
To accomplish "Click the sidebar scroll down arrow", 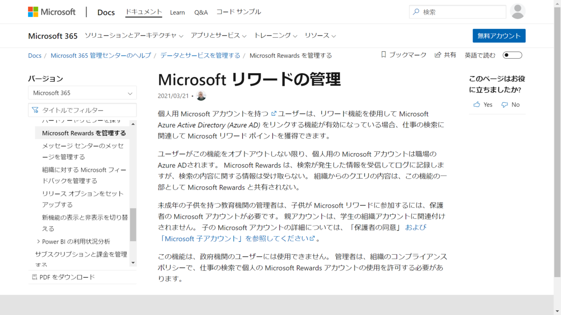I will [133, 263].
